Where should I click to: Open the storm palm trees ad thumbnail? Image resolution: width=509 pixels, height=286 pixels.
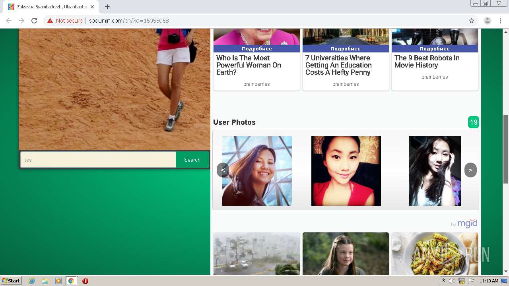coord(257,253)
